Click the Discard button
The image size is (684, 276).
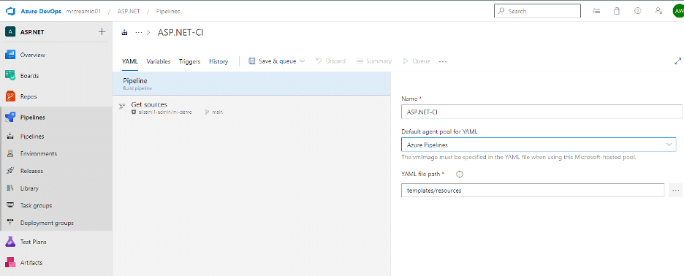click(x=330, y=61)
